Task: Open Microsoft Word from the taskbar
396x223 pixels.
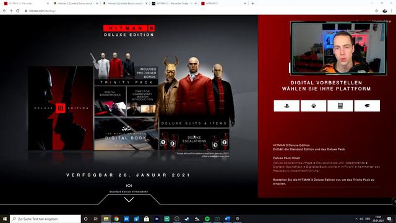Action: pyautogui.click(x=227, y=219)
